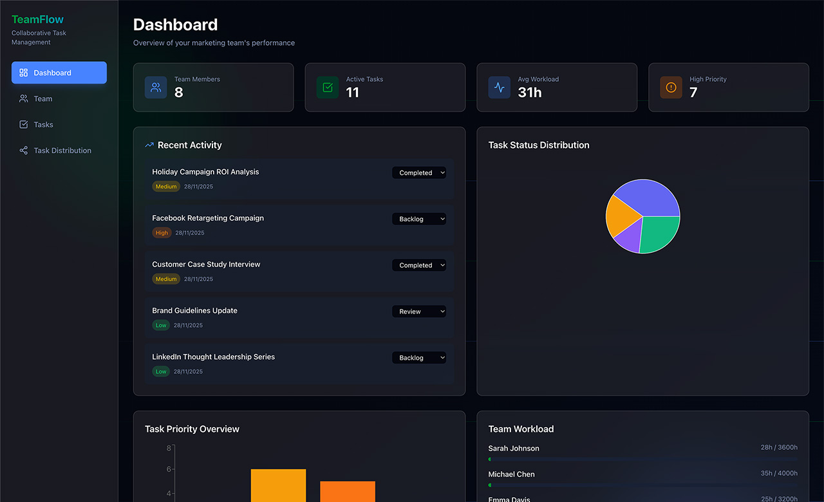The image size is (824, 502).
Task: Click the Team people icon in sidebar
Action: (23, 98)
